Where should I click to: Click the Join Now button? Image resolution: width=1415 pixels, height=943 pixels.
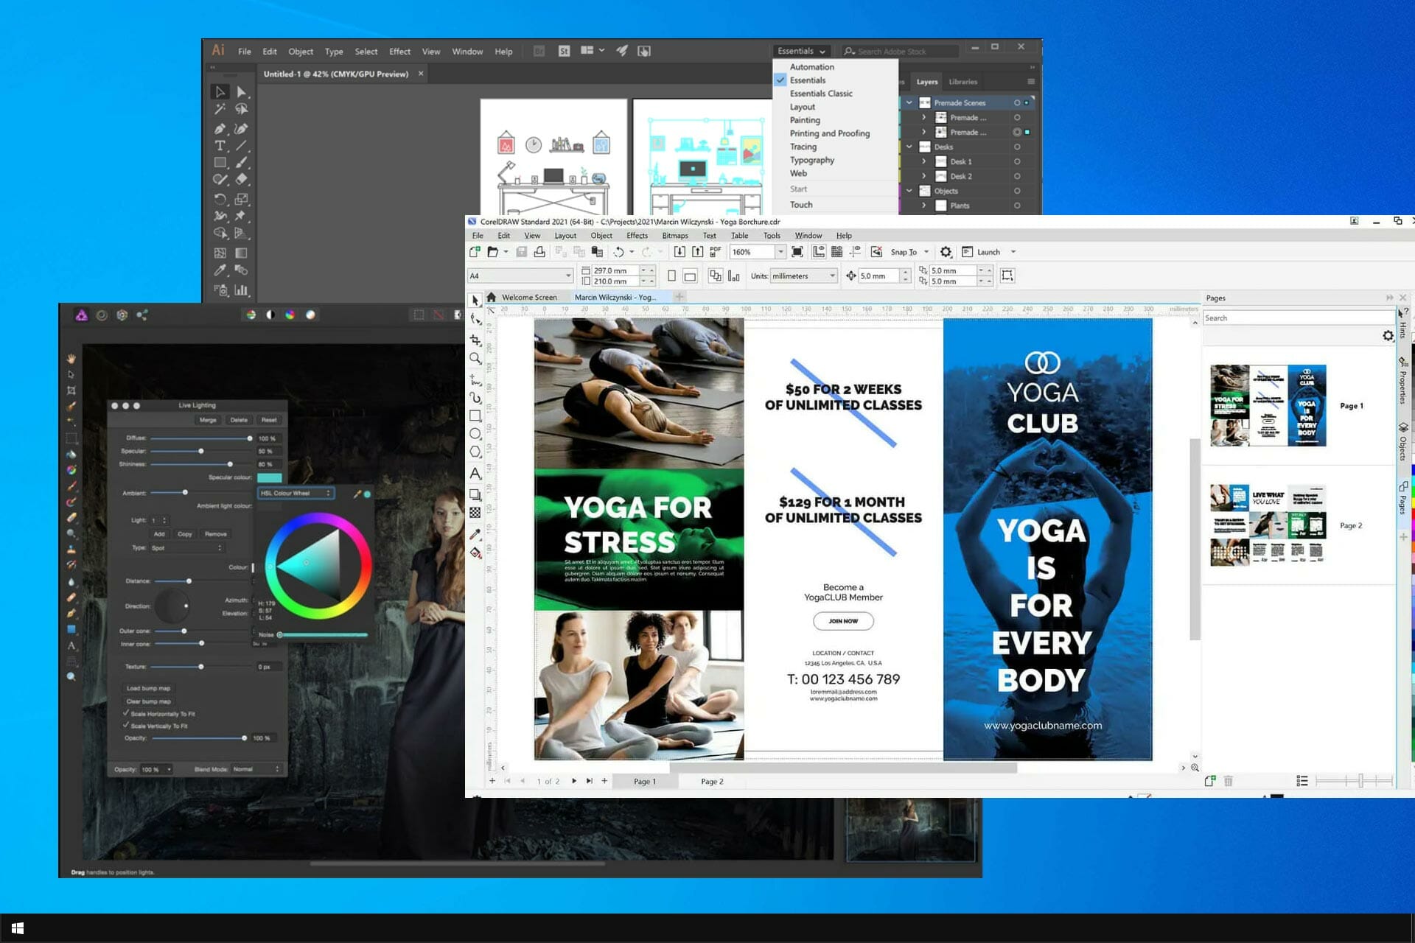tap(843, 620)
